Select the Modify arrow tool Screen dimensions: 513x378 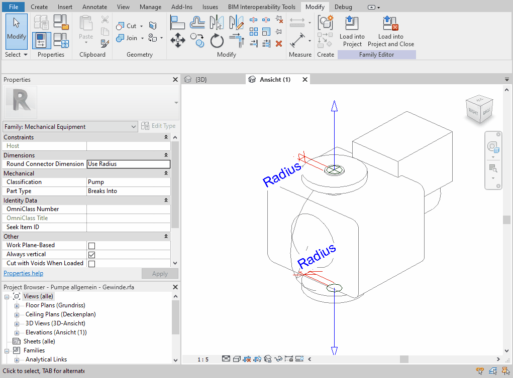tap(17, 32)
